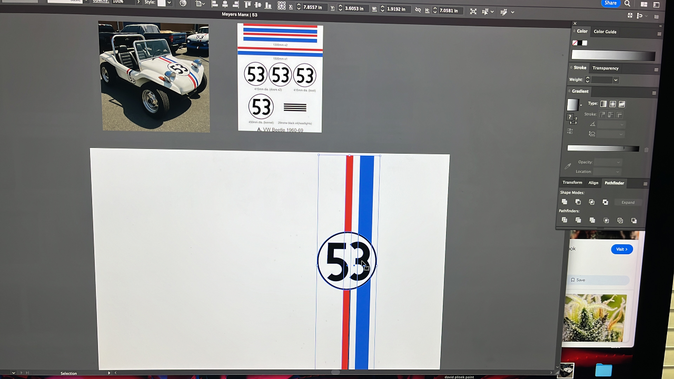Click the Share button
The height and width of the screenshot is (379, 674).
click(610, 3)
